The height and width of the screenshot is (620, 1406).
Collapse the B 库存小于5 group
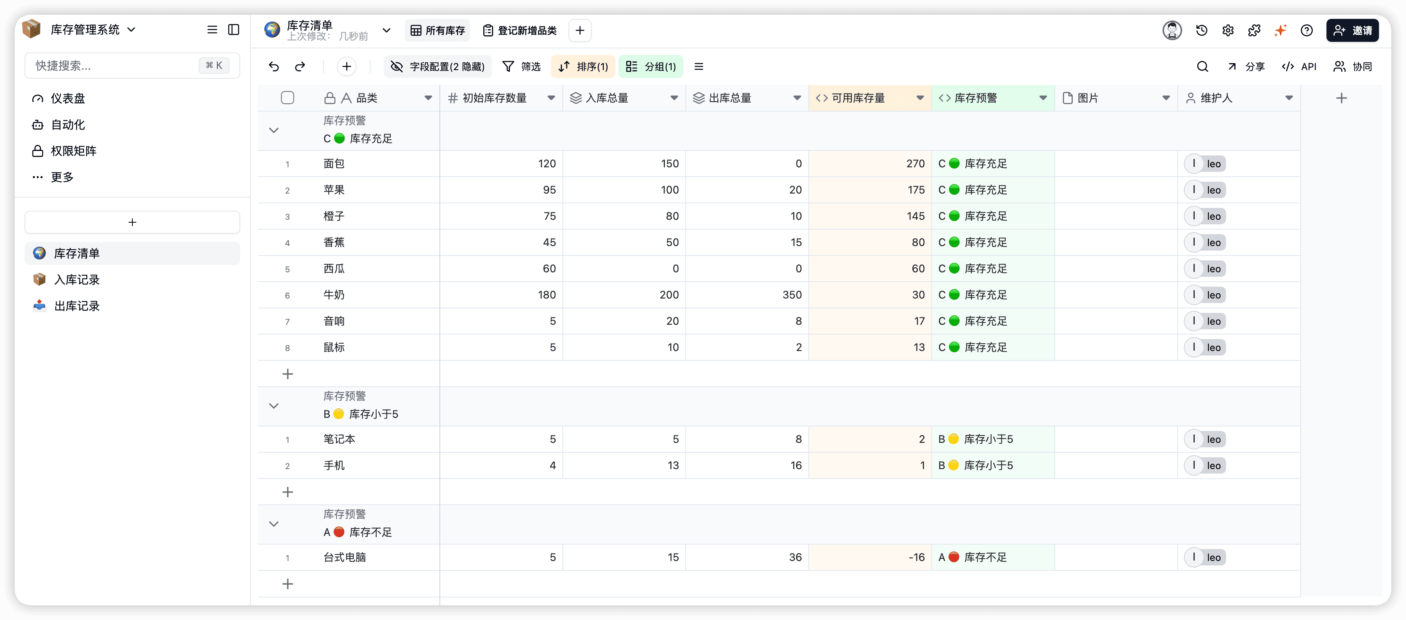pyautogui.click(x=274, y=406)
